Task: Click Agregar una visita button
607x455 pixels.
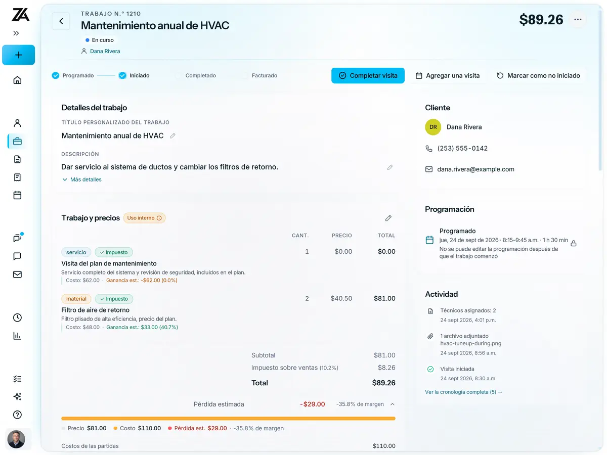Action: tap(448, 75)
